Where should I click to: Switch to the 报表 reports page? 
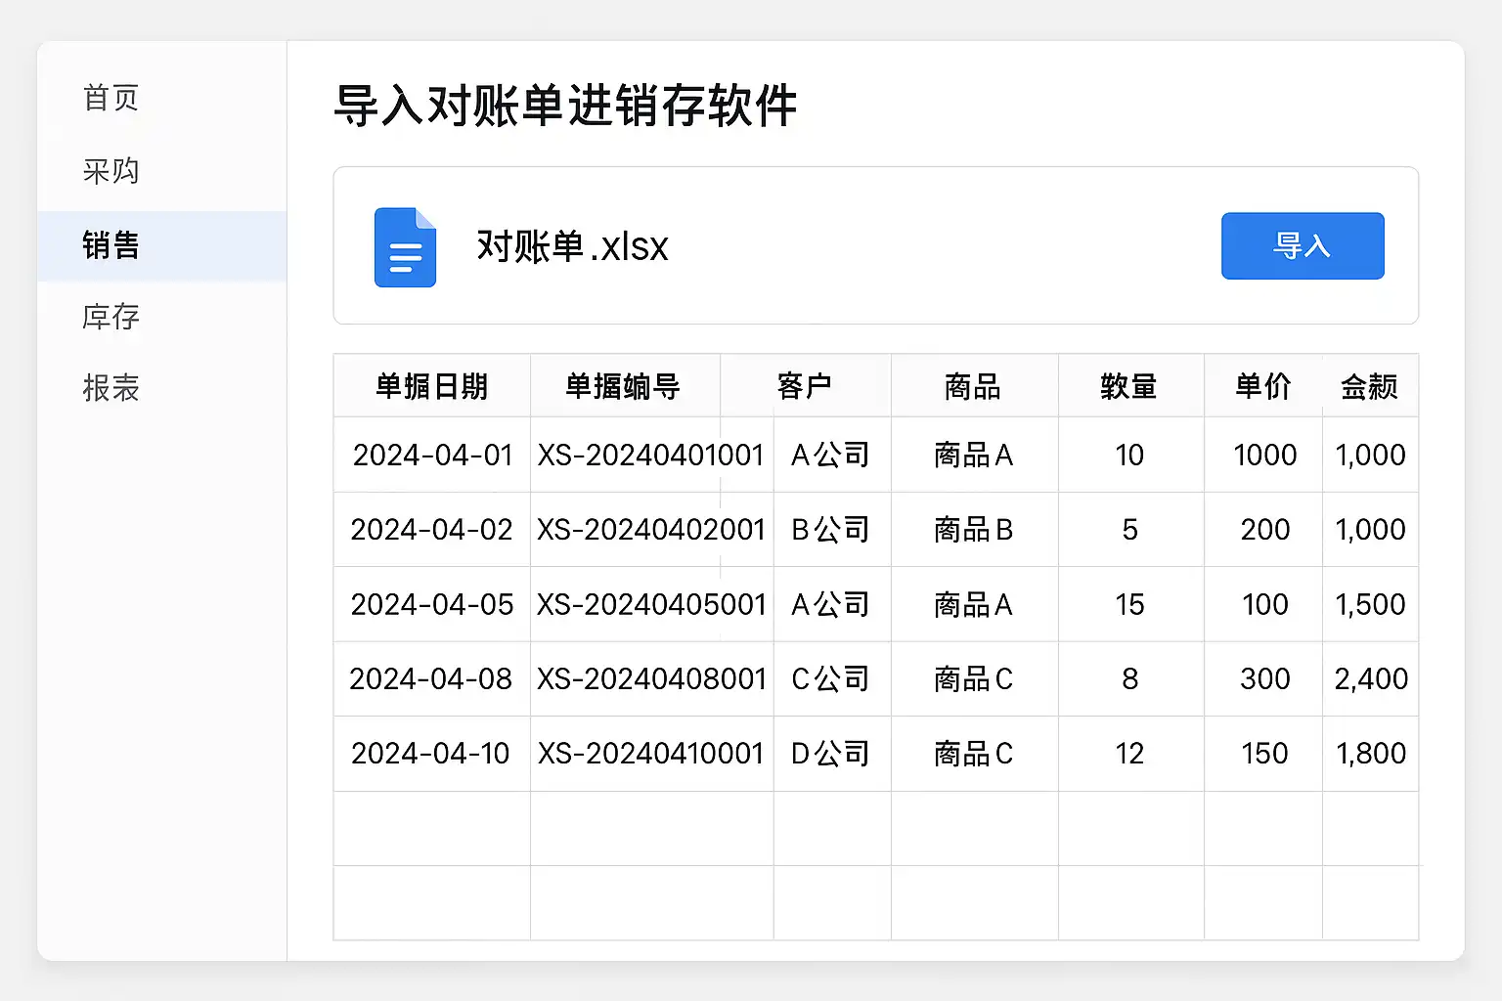coord(111,388)
